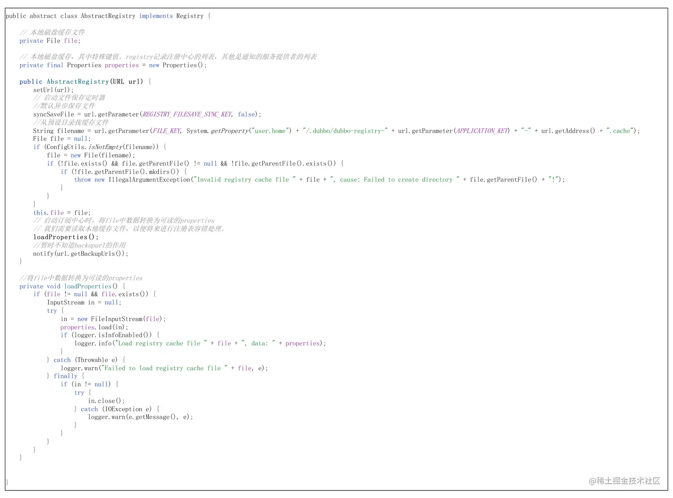
Task: Click the line 'this.file = file;'
Action: click(x=62, y=213)
